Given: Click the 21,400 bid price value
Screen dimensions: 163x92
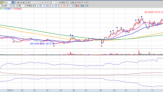Looking at the screenshot, I should point(46,6).
